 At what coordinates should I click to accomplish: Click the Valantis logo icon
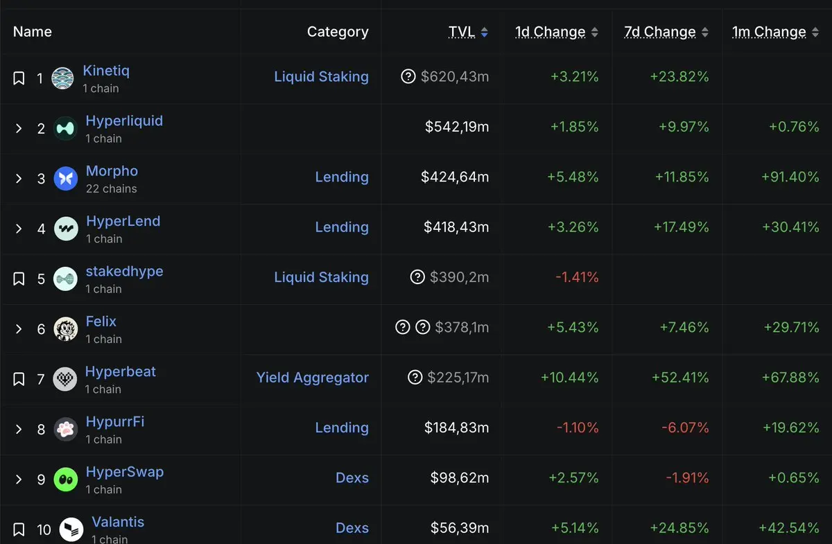(71, 530)
